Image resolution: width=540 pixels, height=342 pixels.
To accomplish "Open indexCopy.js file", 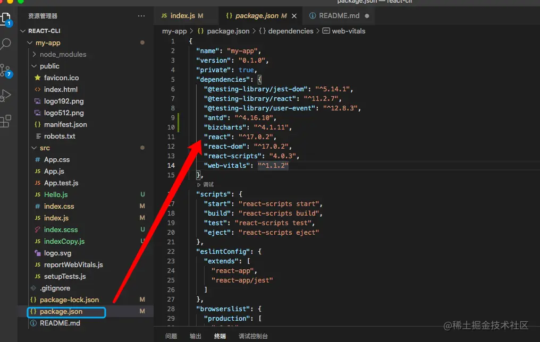I will click(x=64, y=242).
